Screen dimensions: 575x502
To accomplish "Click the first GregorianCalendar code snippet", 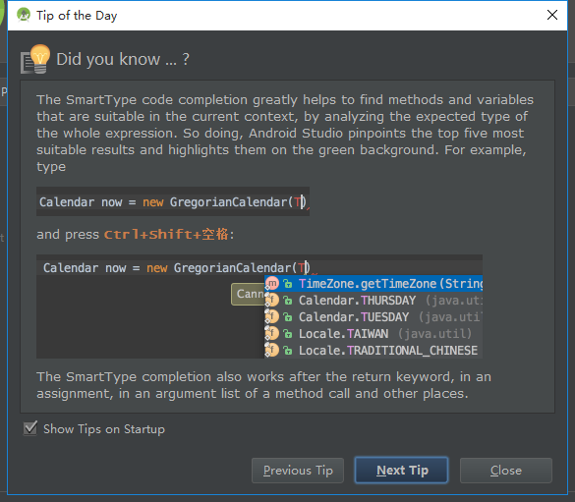I will point(173,202).
